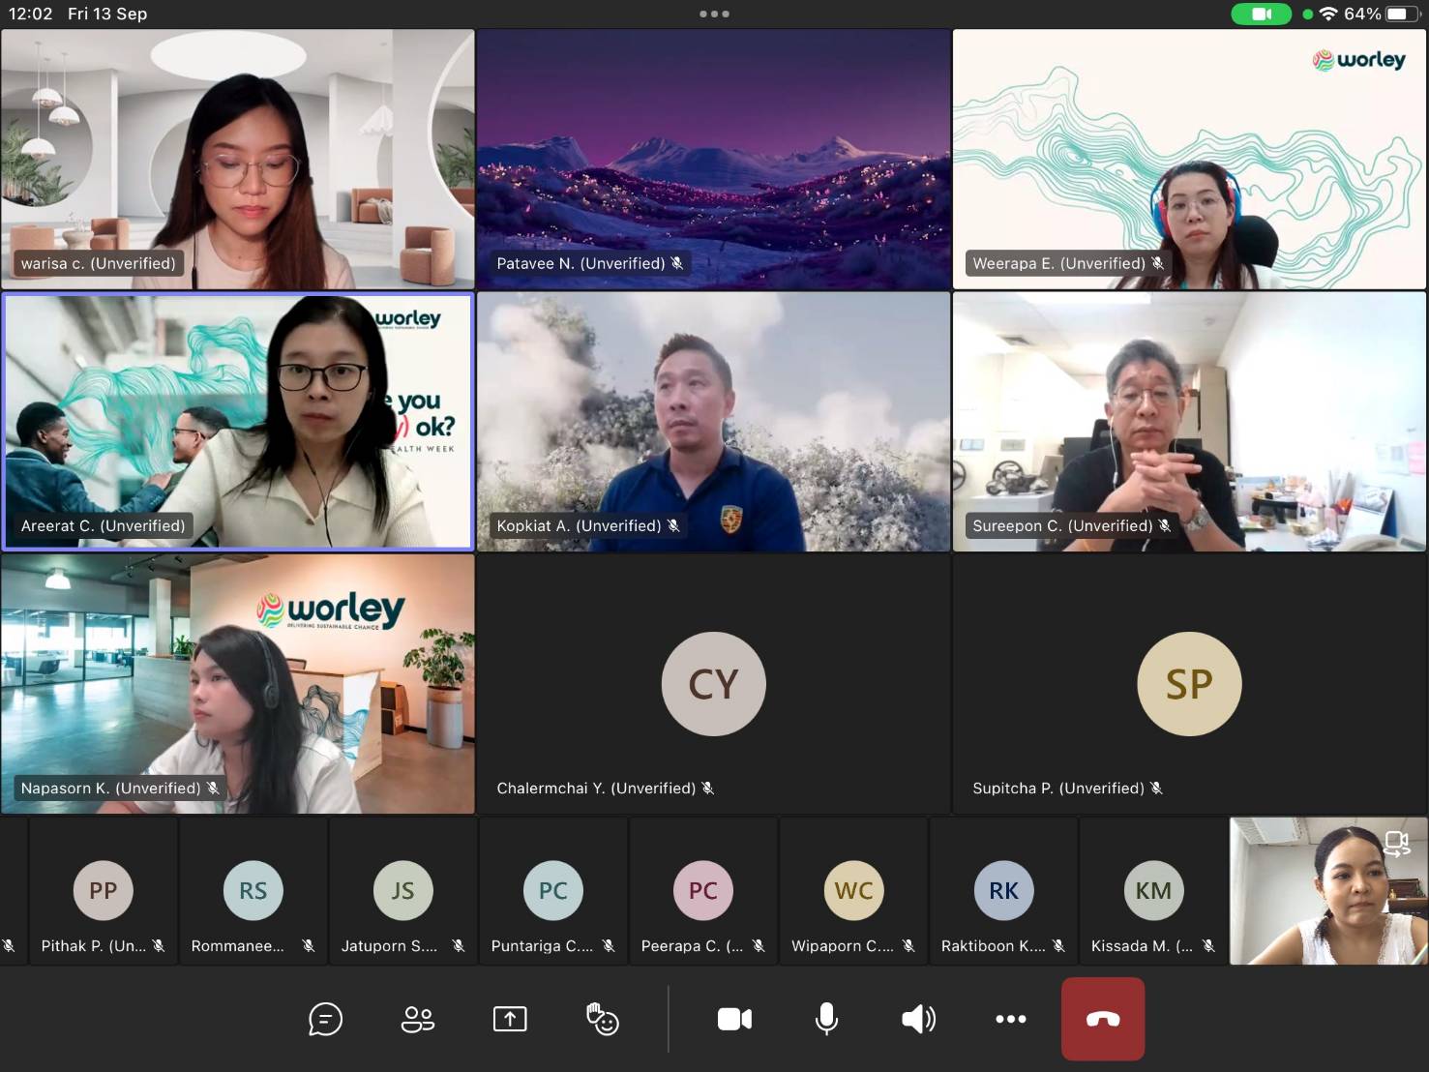Screen dimensions: 1429x1072
Task: Tap the WC avatar for Wipaporn C.
Action: point(853,890)
